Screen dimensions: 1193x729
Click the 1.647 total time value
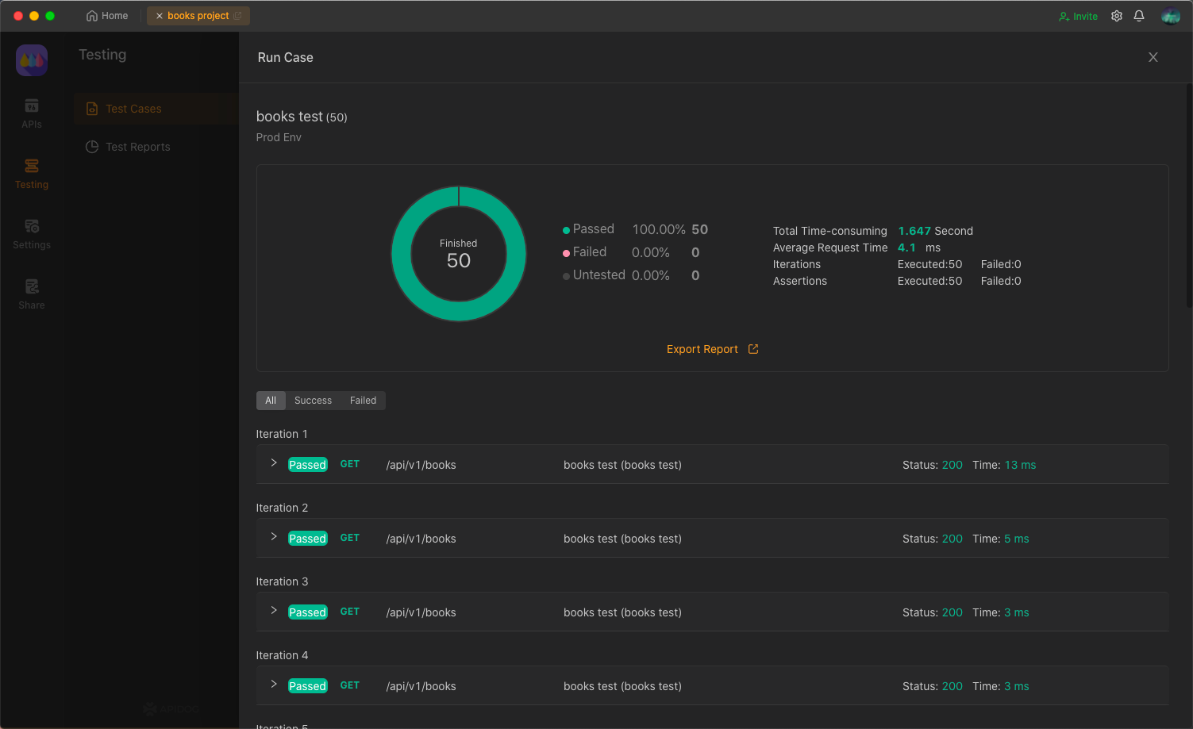point(914,231)
